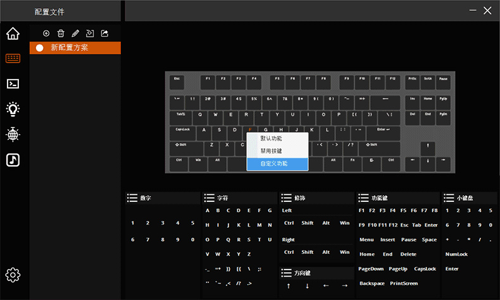Open the macro terminal sidebar icon

(x=13, y=84)
